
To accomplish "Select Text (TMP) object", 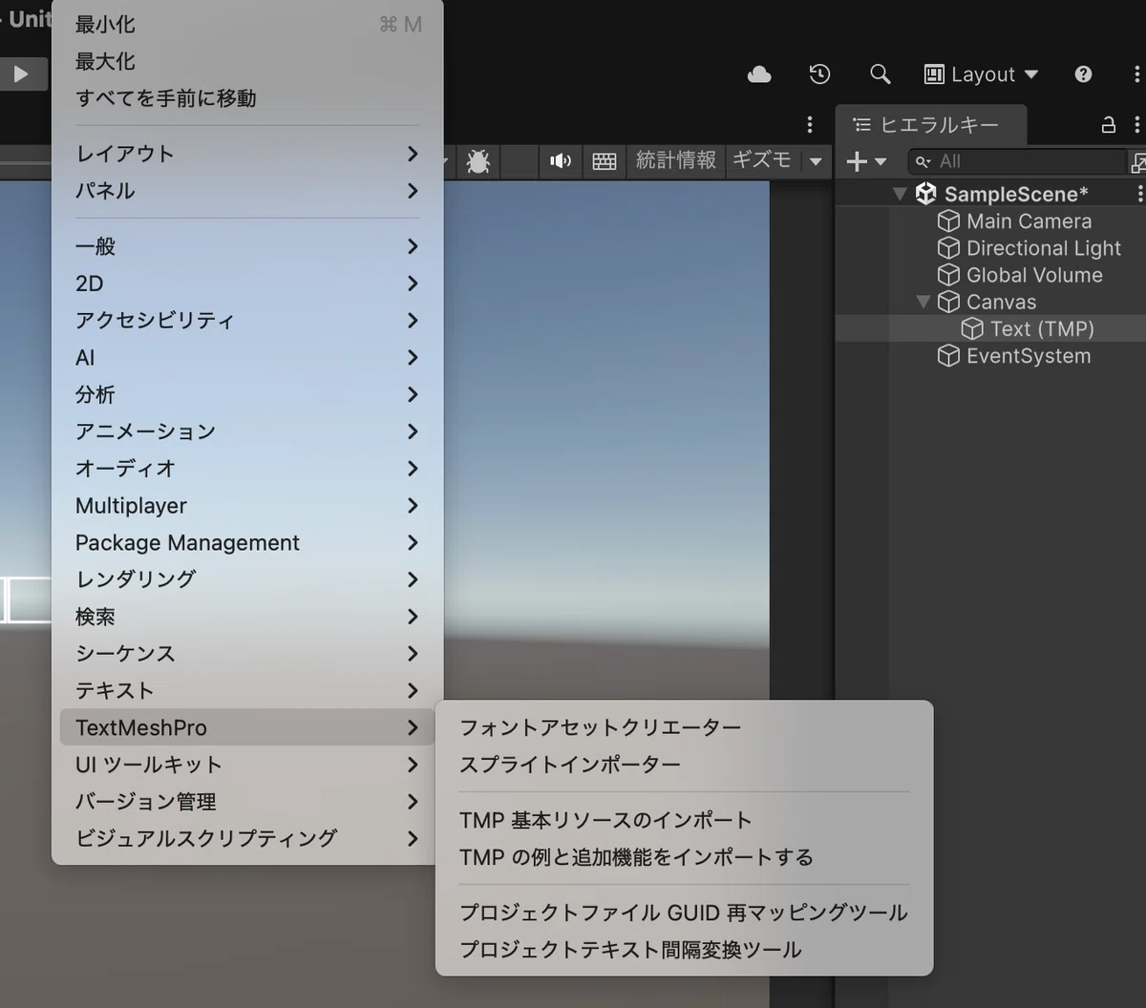I will coord(1042,328).
